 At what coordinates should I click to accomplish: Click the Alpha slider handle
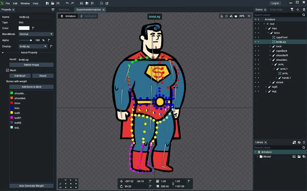click(31, 40)
